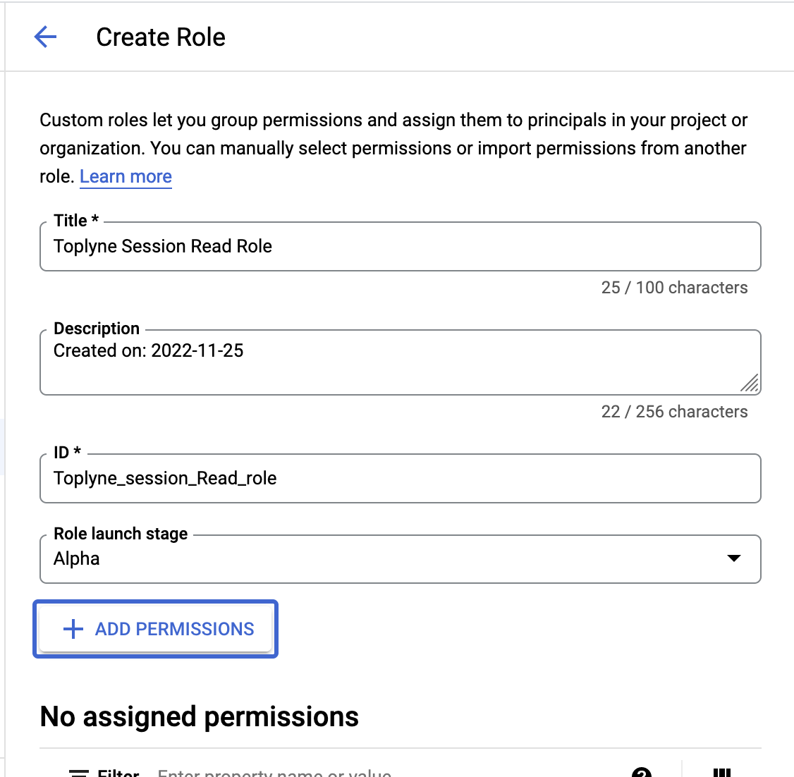
Task: Go back using the blue arrow
Action: click(x=45, y=37)
